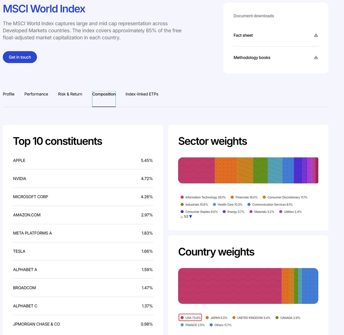Click the green Industrials sector bar segment
Viewport: 344px width, 335px height.
[x=260, y=170]
